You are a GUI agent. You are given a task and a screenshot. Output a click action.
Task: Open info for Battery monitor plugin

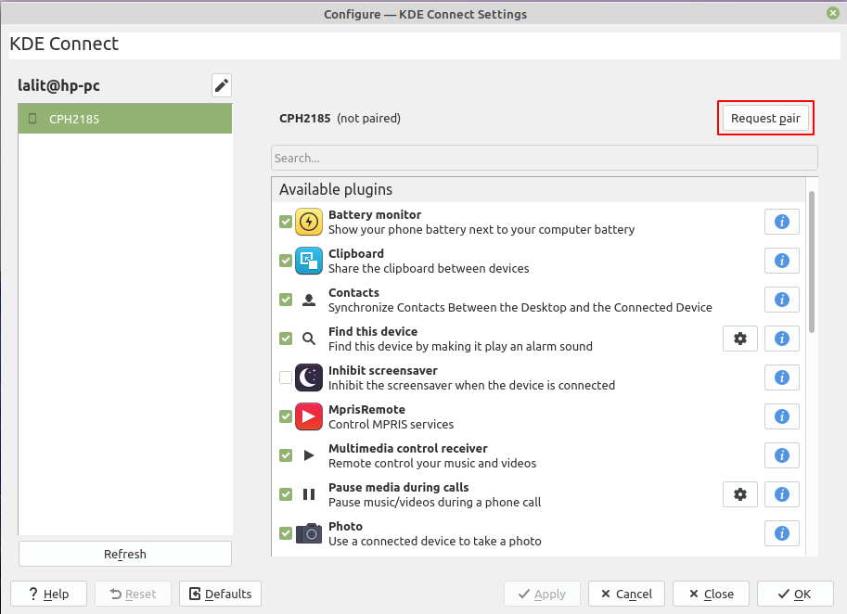[x=781, y=222]
